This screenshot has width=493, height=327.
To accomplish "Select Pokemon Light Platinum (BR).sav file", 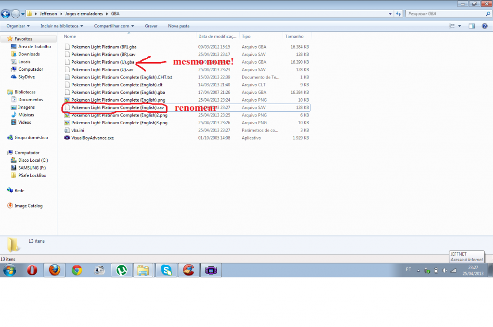I will [186, 54].
